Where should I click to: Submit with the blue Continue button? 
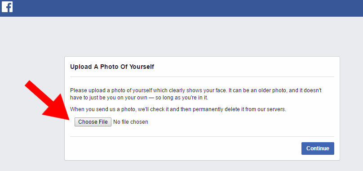click(318, 148)
